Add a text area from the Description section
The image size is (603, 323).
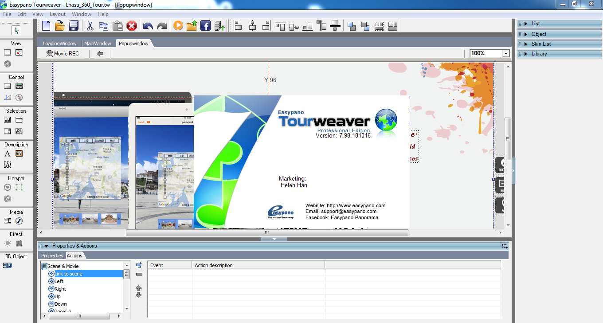[x=8, y=165]
